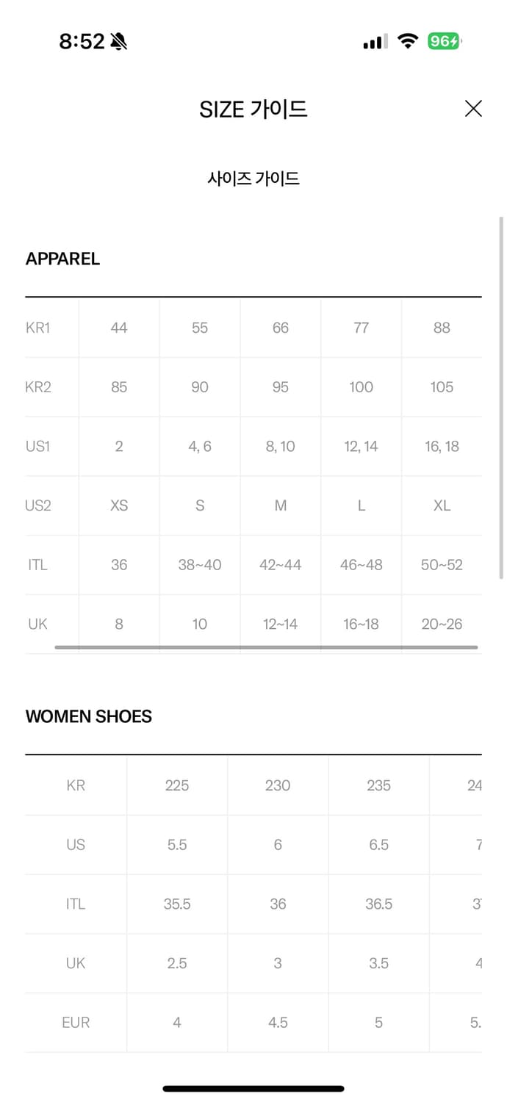This screenshot has height=1102, width=507.
Task: Click the ITL 35.5 shoe size cell
Action: pos(177,904)
